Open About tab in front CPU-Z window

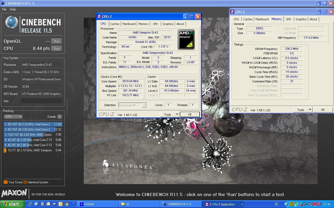click(180, 24)
